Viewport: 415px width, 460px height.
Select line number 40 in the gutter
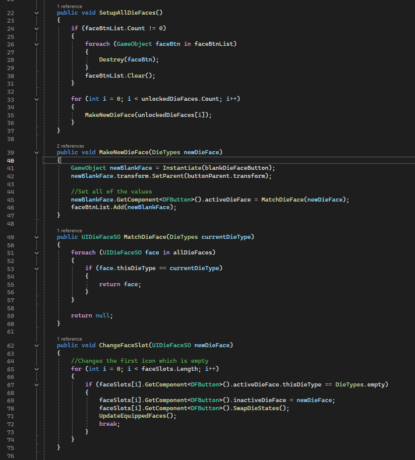click(x=11, y=160)
